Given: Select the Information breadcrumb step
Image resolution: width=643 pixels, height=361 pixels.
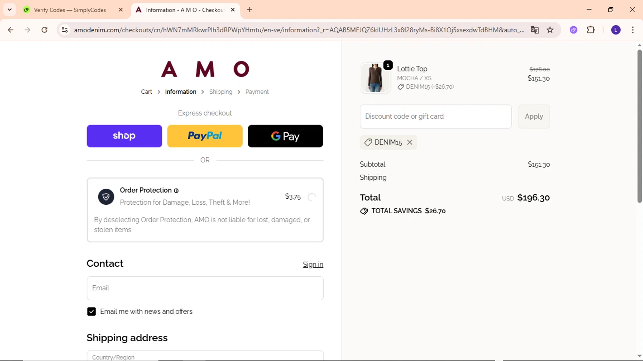Looking at the screenshot, I should coord(180,92).
